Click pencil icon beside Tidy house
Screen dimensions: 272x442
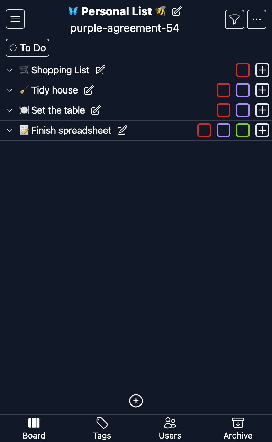pyautogui.click(x=89, y=90)
